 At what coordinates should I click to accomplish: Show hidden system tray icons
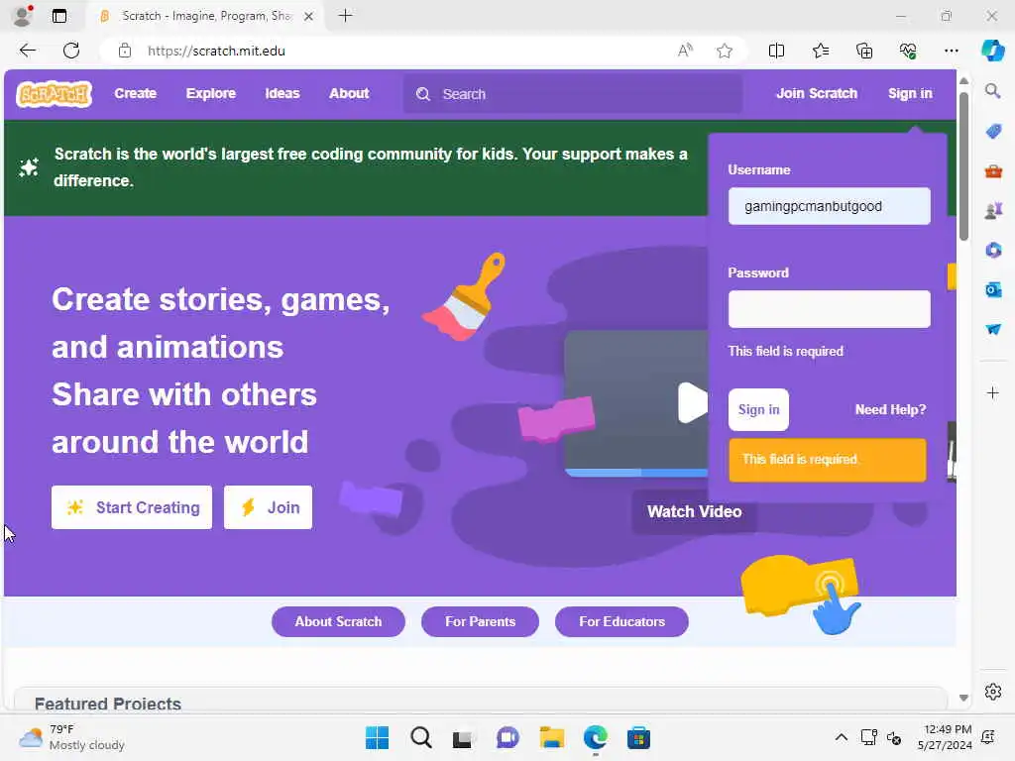point(841,737)
